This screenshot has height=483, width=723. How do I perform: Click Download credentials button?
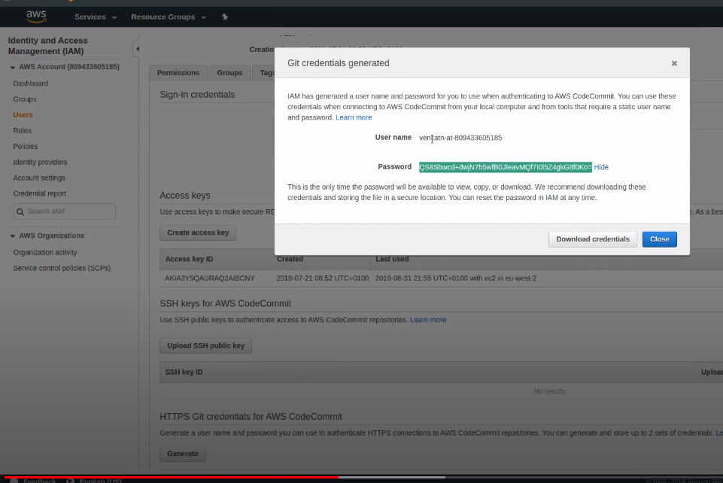tap(593, 239)
